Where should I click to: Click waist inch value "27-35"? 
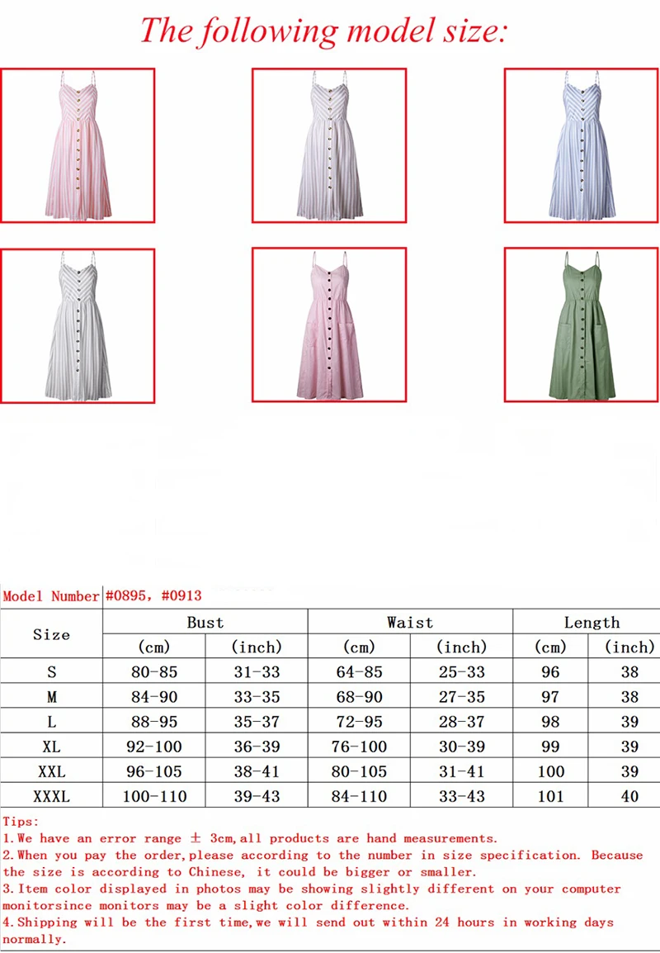click(461, 697)
